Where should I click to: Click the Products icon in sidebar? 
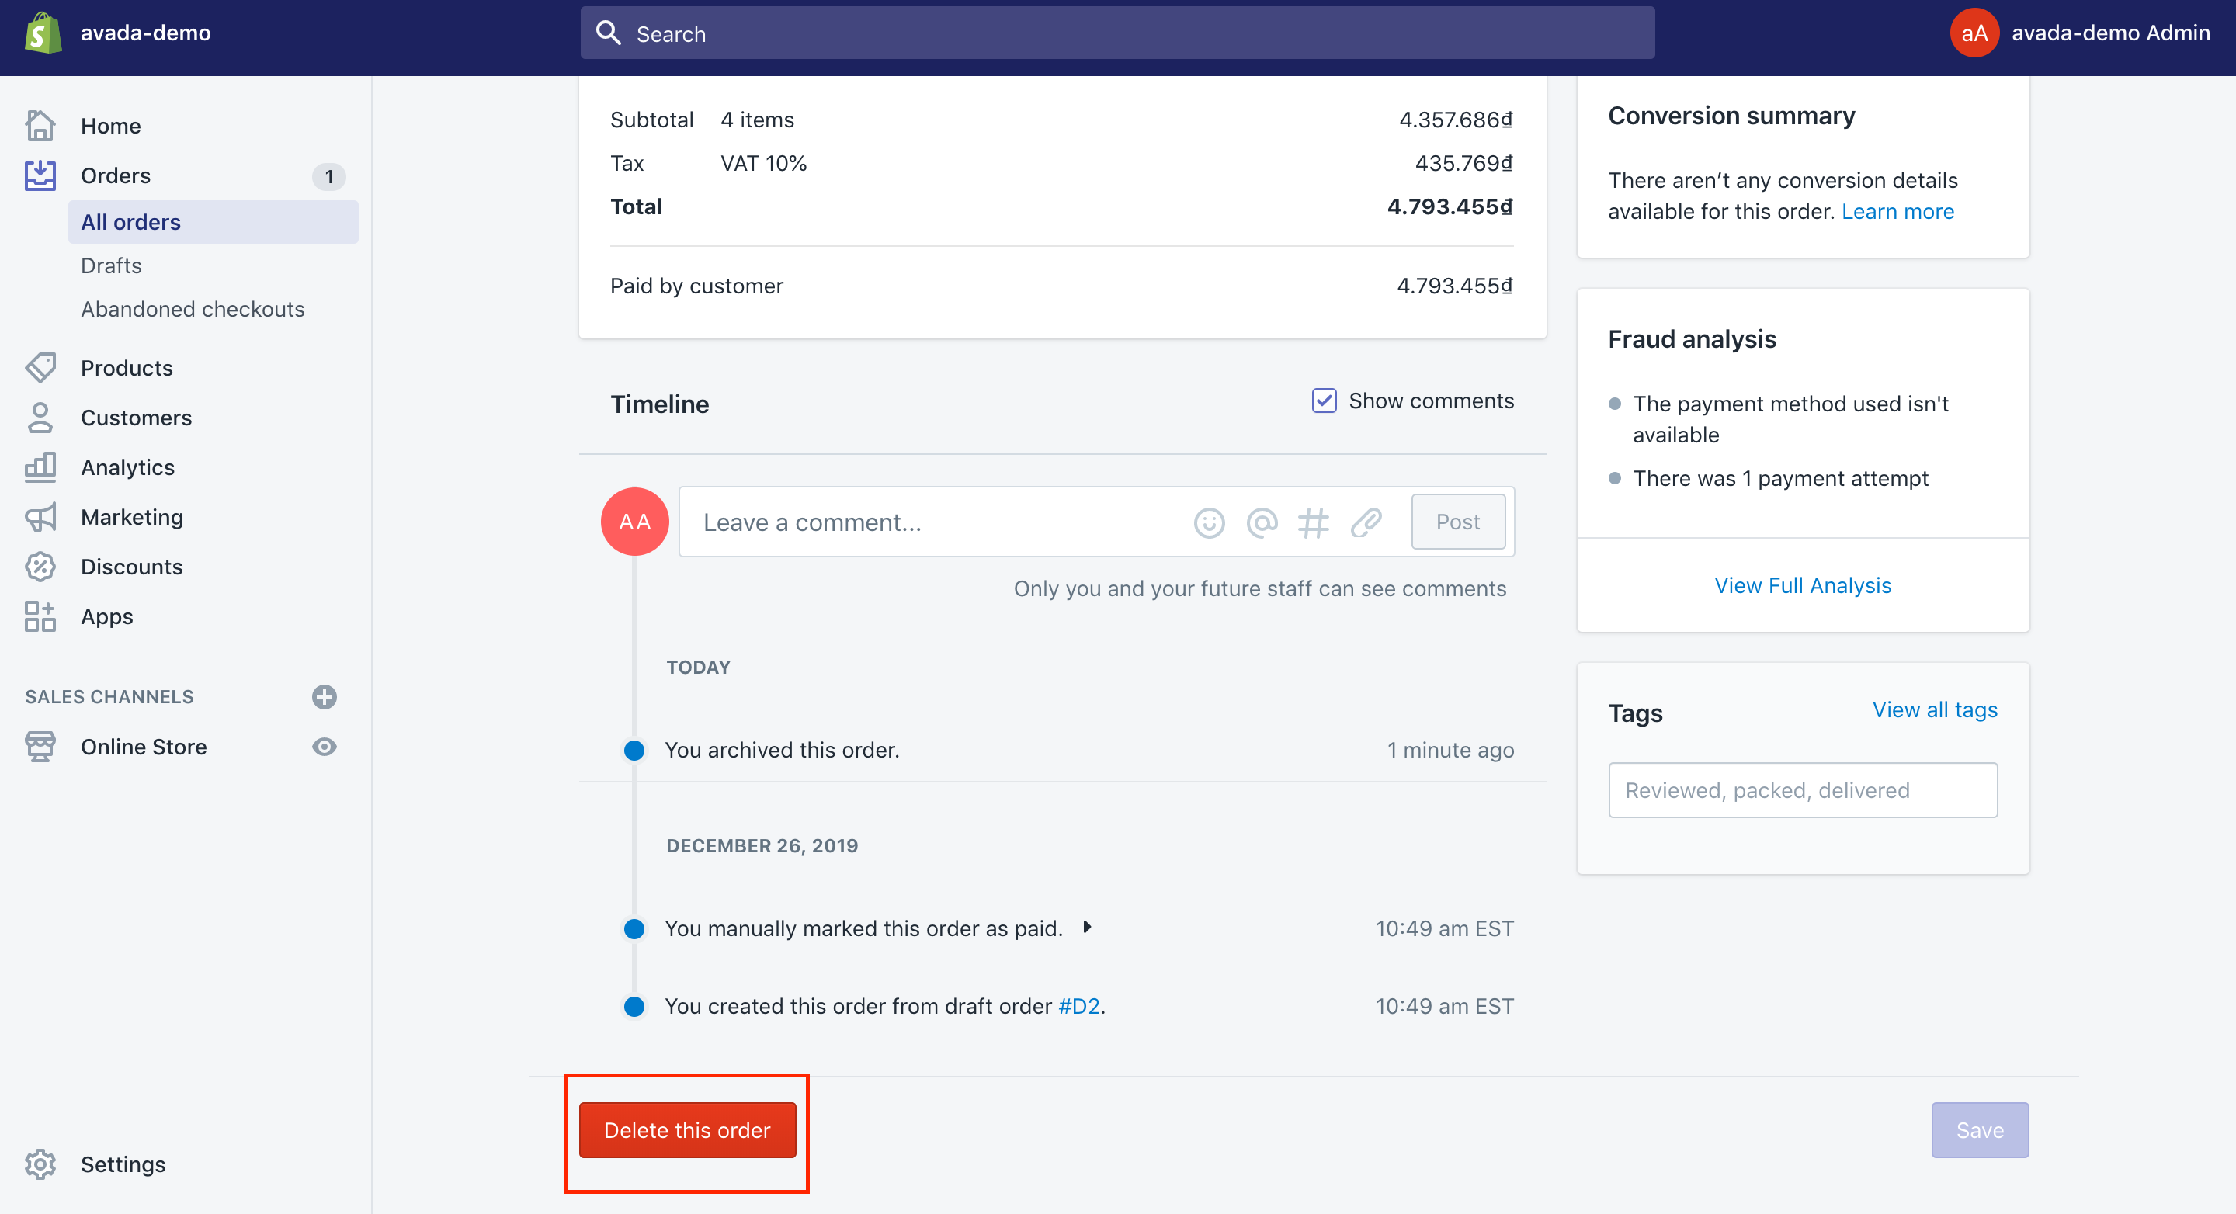40,366
